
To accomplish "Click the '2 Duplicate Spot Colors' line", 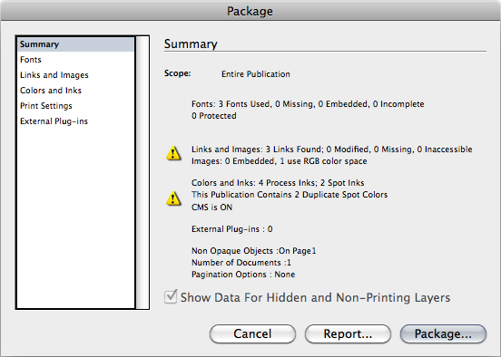I will [290, 195].
